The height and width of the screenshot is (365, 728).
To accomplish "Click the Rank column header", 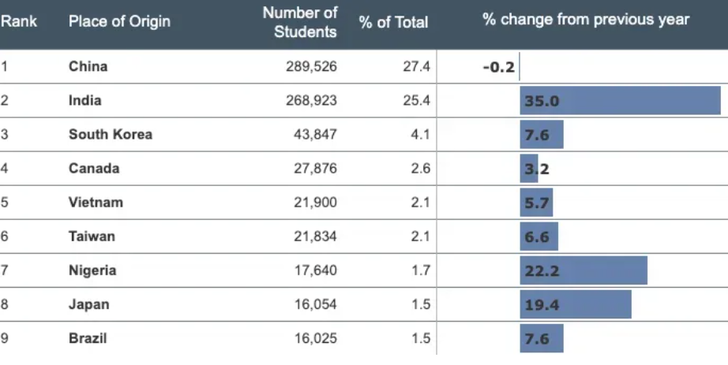I will coord(19,21).
